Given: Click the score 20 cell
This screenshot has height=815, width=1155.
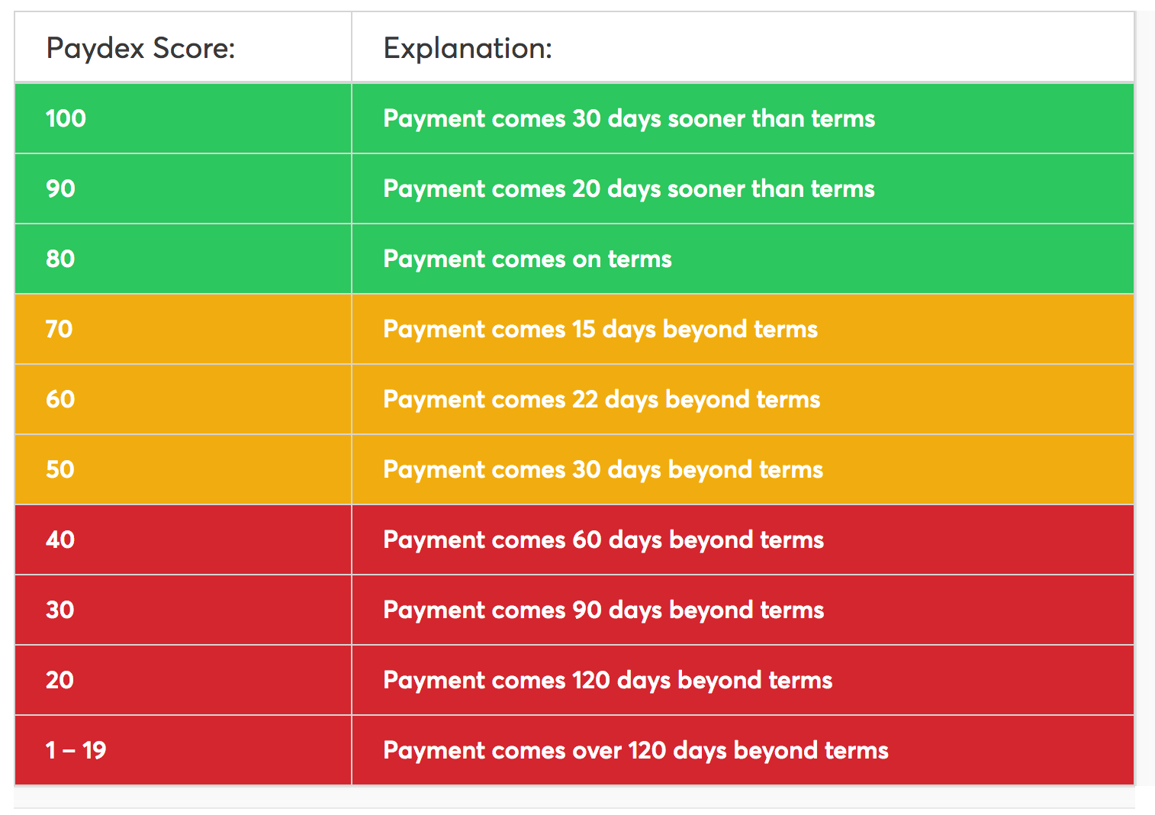Looking at the screenshot, I should coord(61,681).
